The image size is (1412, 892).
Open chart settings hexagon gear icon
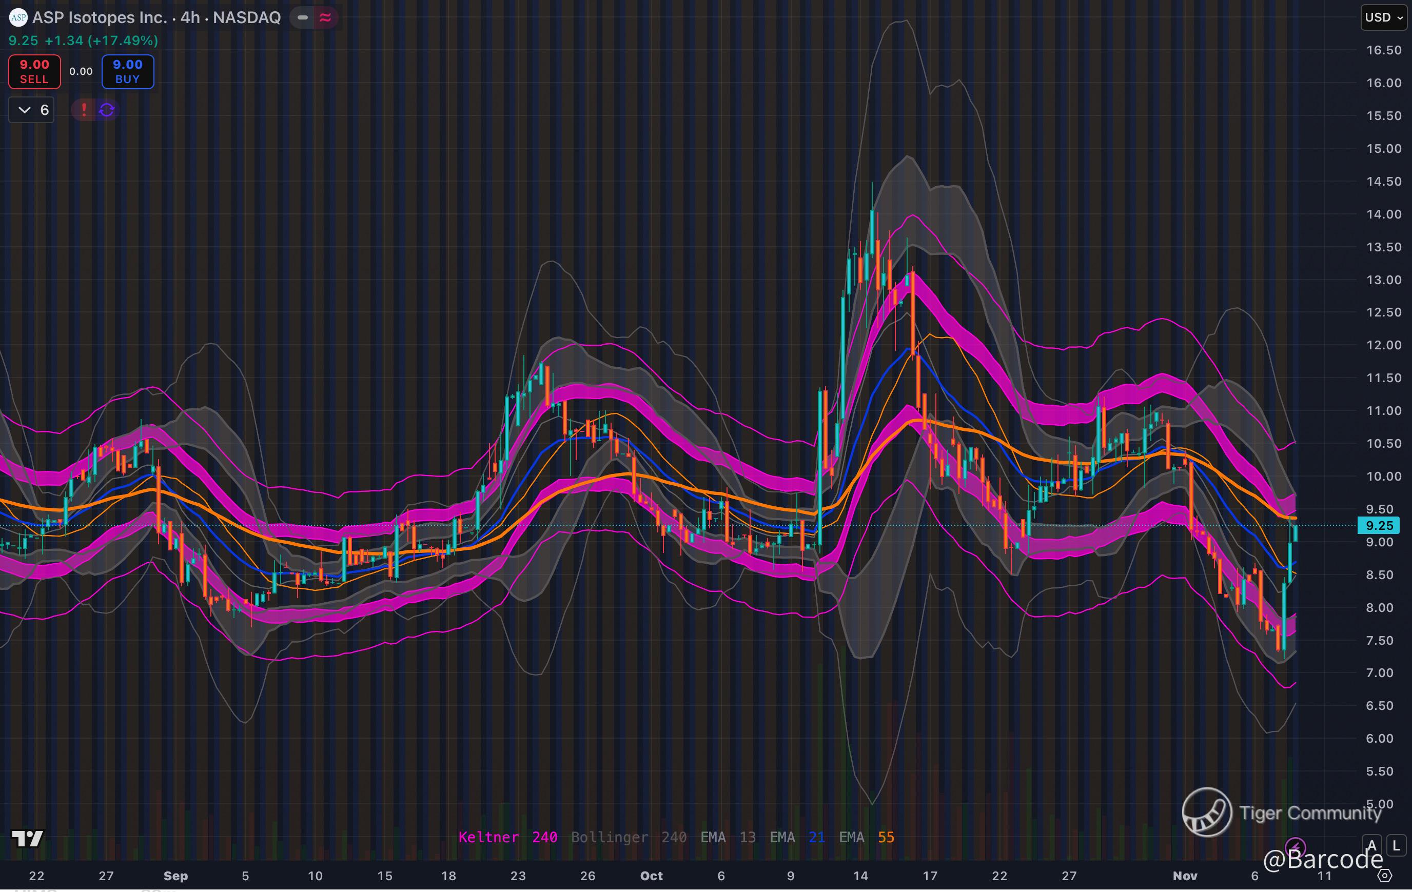[1384, 876]
